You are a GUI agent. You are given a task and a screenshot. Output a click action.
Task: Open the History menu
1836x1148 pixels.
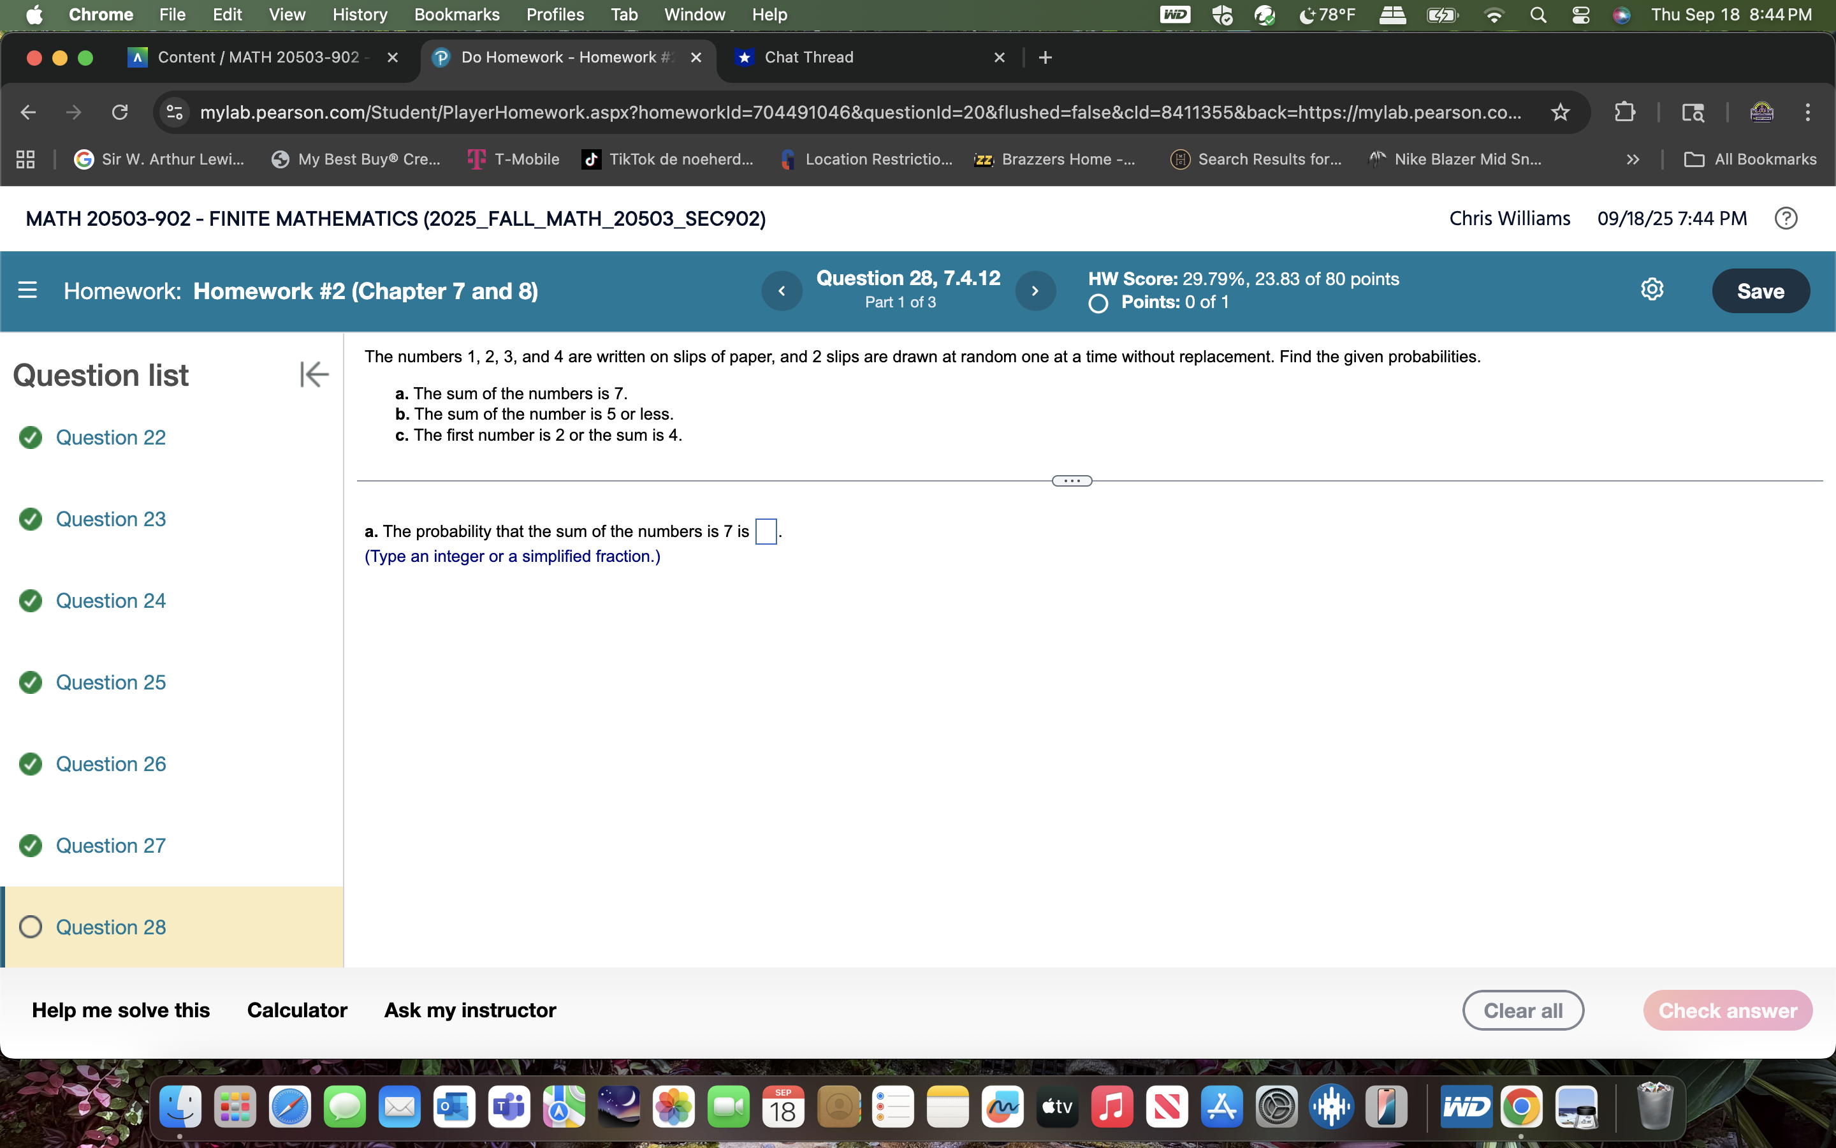pyautogui.click(x=359, y=15)
